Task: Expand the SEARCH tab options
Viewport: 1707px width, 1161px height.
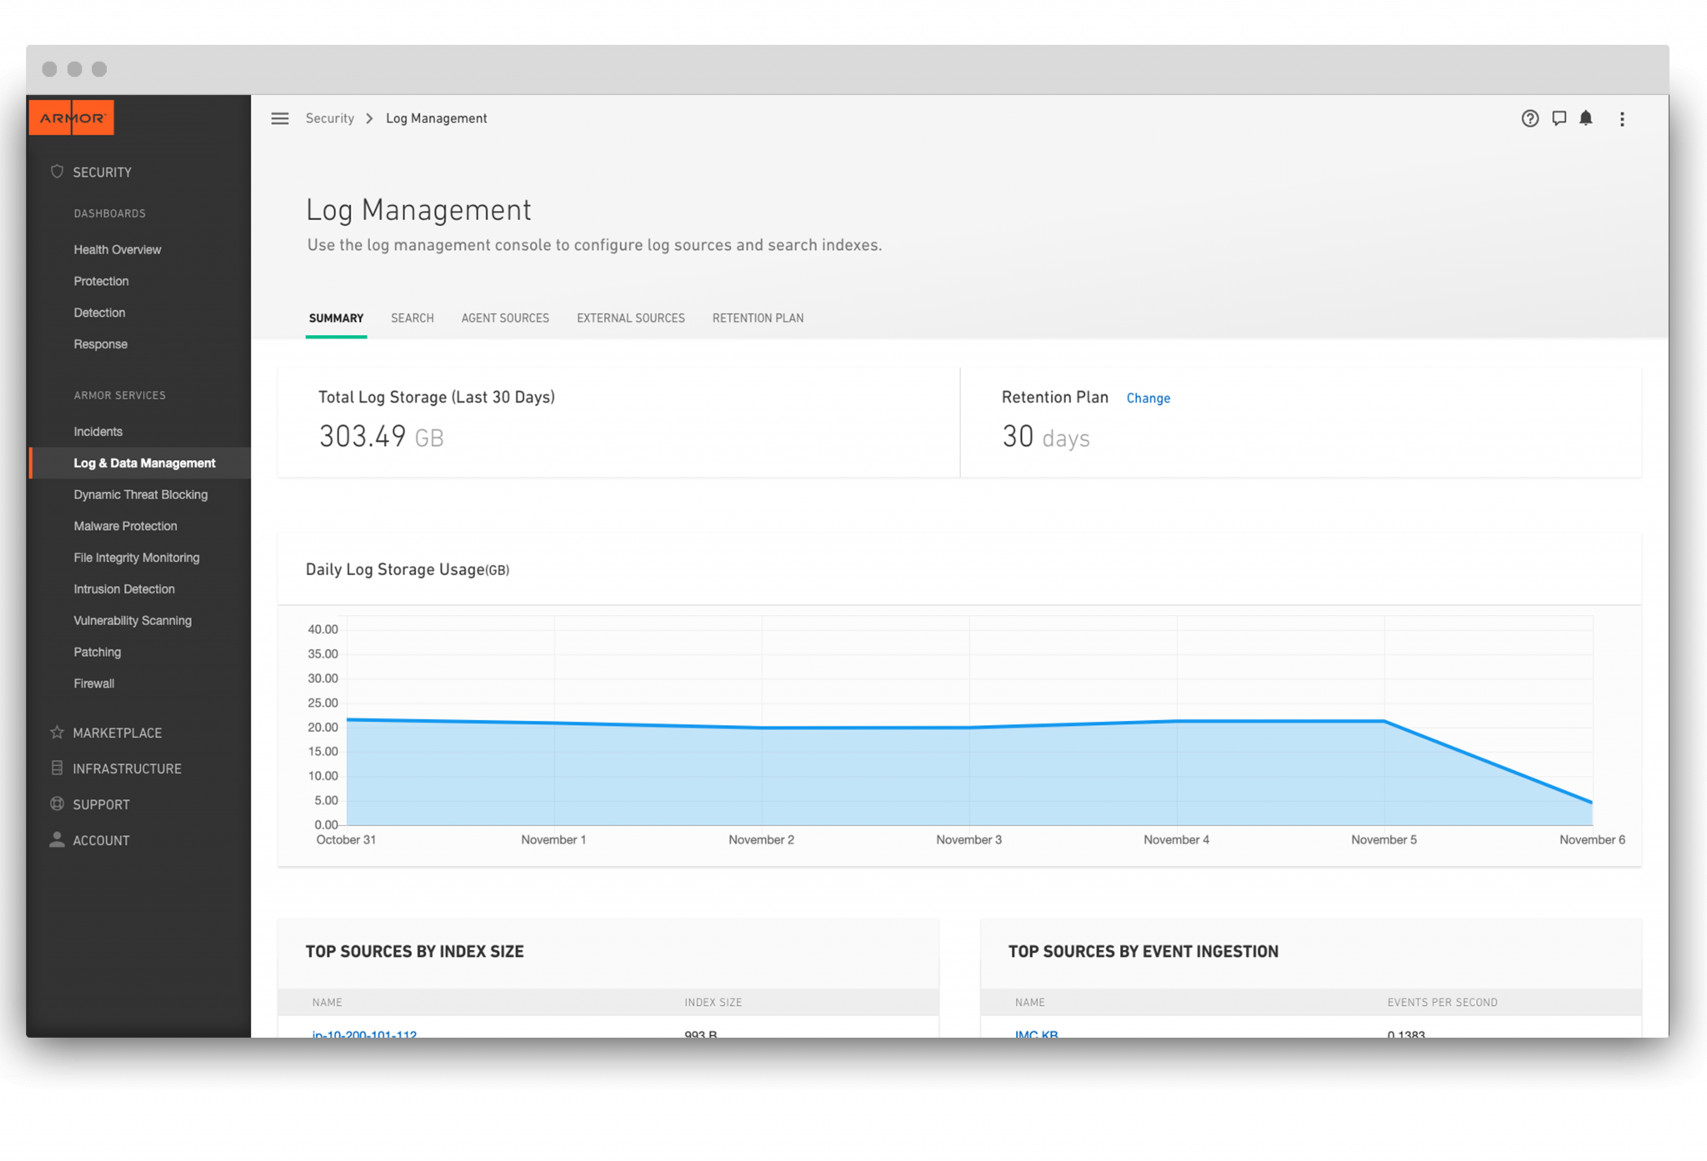Action: [x=413, y=318]
